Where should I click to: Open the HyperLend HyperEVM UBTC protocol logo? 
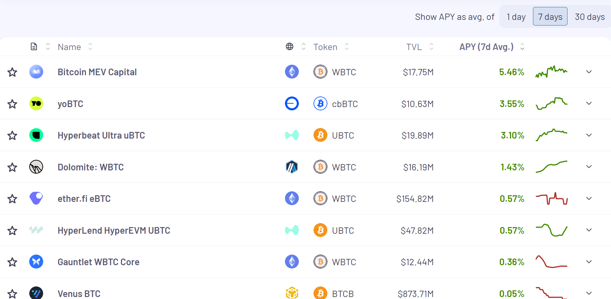click(x=36, y=230)
